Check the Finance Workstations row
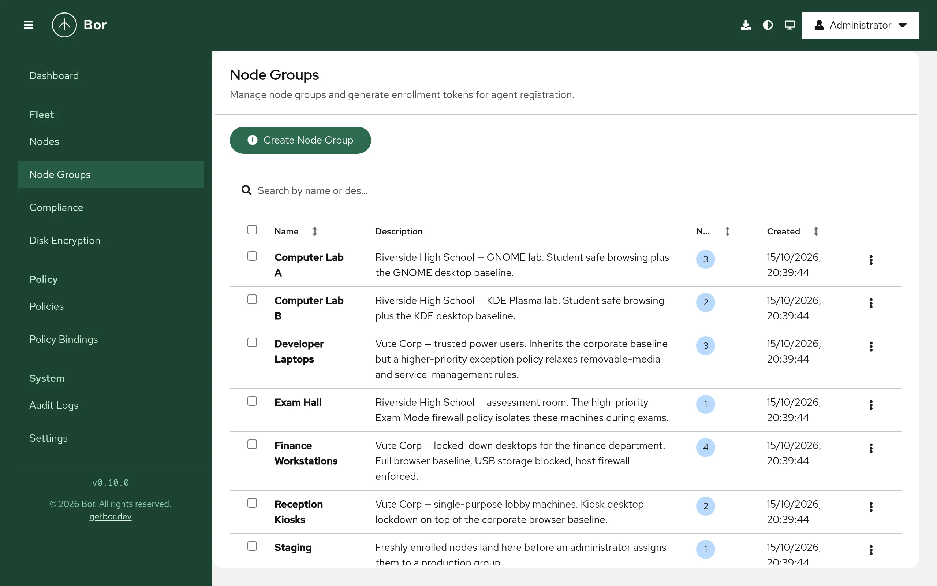Screen dimensions: 937x586 tap(252, 444)
